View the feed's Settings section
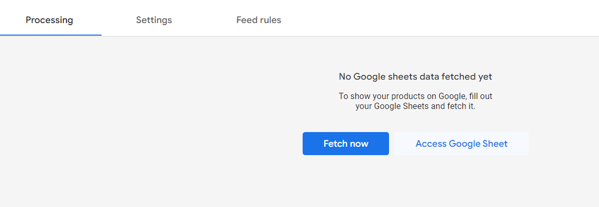Image resolution: width=599 pixels, height=207 pixels. [x=154, y=20]
